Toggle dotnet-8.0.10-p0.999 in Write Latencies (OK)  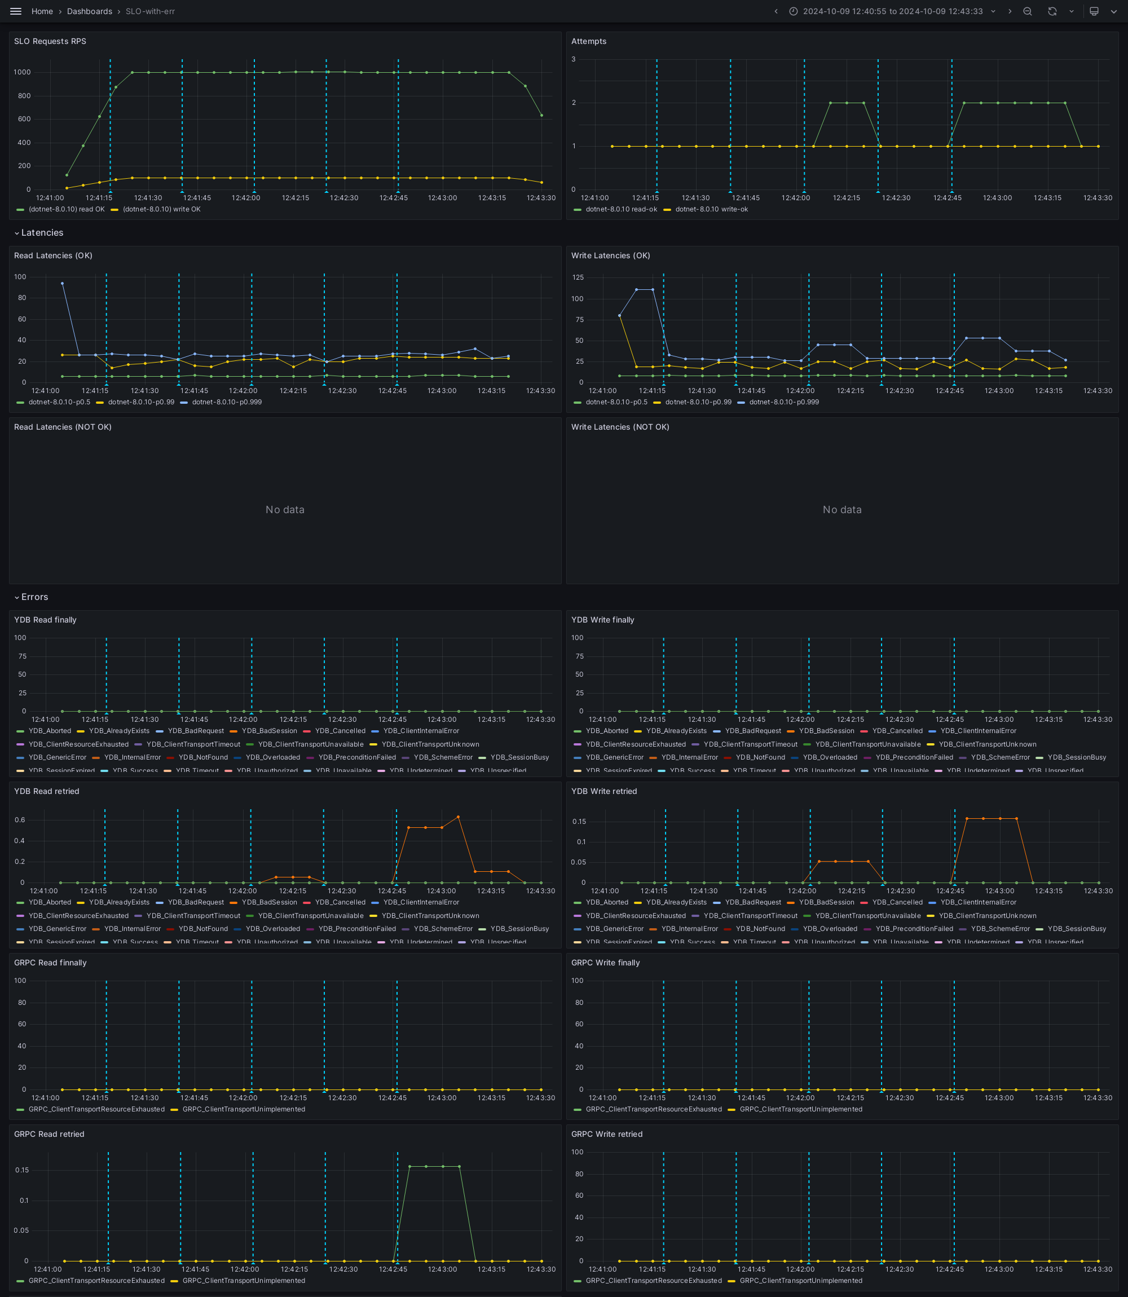(785, 402)
